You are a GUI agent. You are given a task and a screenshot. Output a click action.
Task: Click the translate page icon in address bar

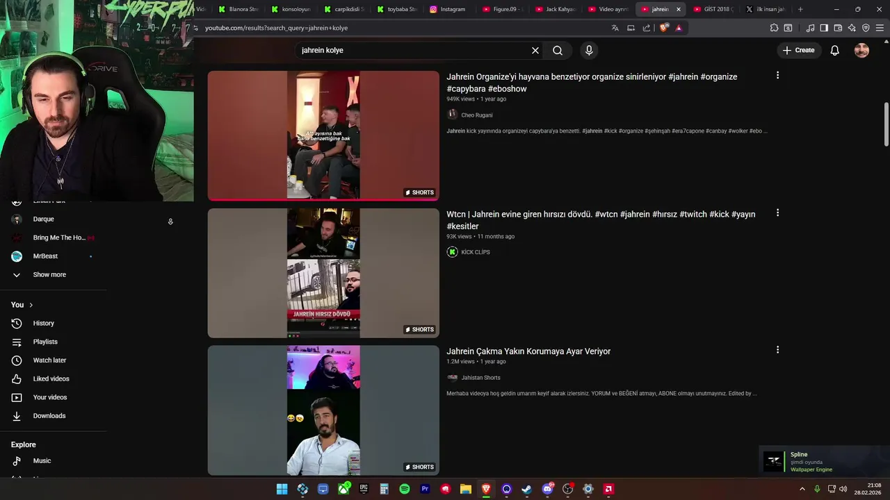click(615, 28)
